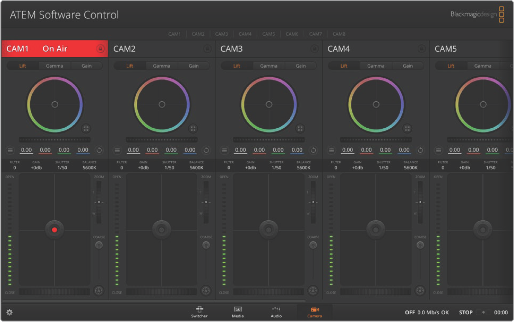The height and width of the screenshot is (322, 514).
Task: Select CAM4 Gain tab
Action: (x=408, y=66)
